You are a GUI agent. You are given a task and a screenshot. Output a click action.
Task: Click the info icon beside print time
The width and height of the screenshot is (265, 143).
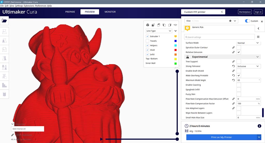[259, 126]
